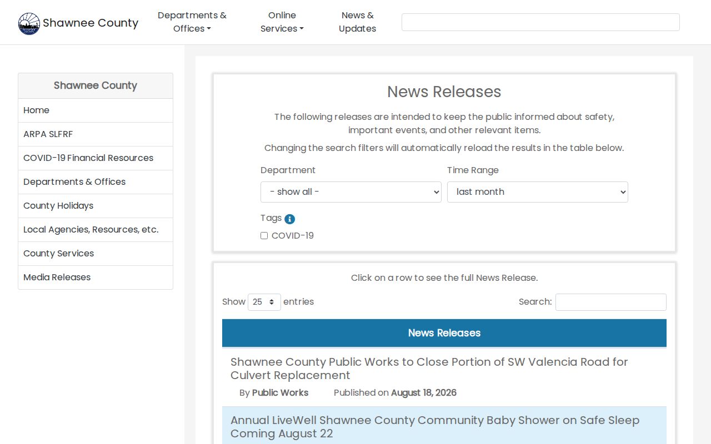Change the Show entries count selector
Viewport: 711px width, 444px height.
point(264,302)
